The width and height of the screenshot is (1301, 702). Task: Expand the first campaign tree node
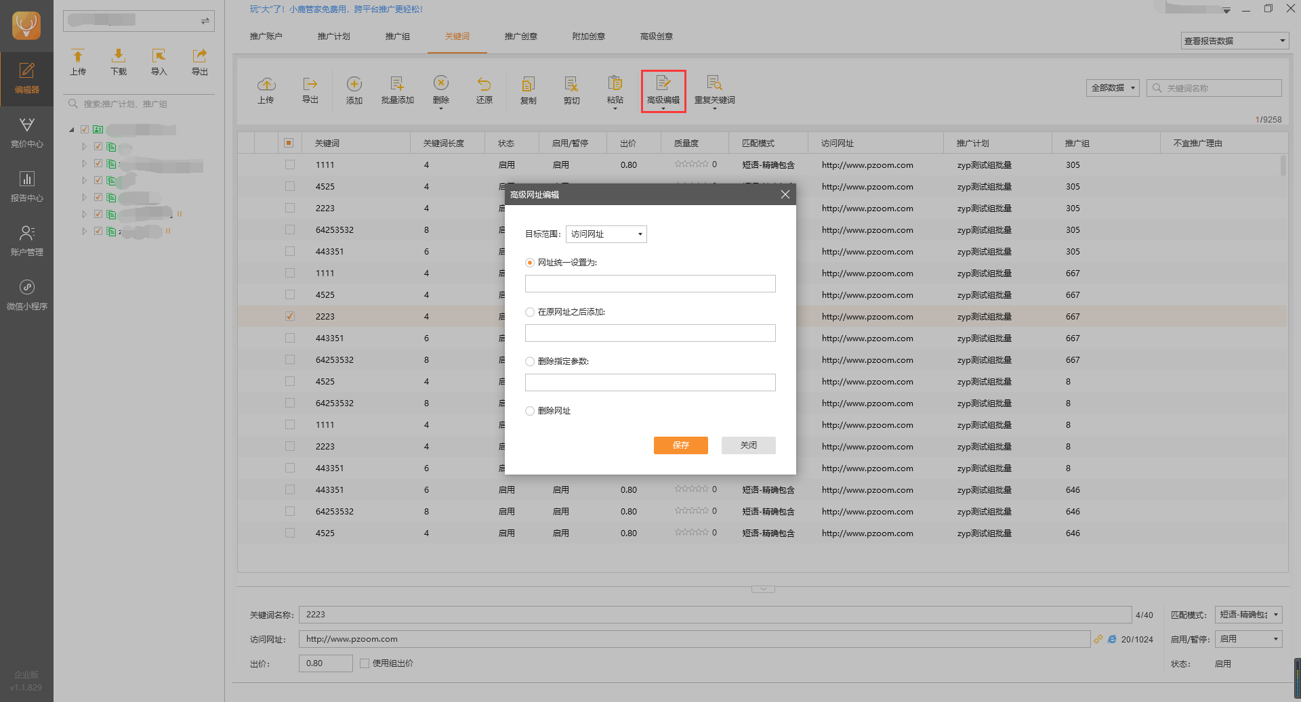[x=84, y=146]
